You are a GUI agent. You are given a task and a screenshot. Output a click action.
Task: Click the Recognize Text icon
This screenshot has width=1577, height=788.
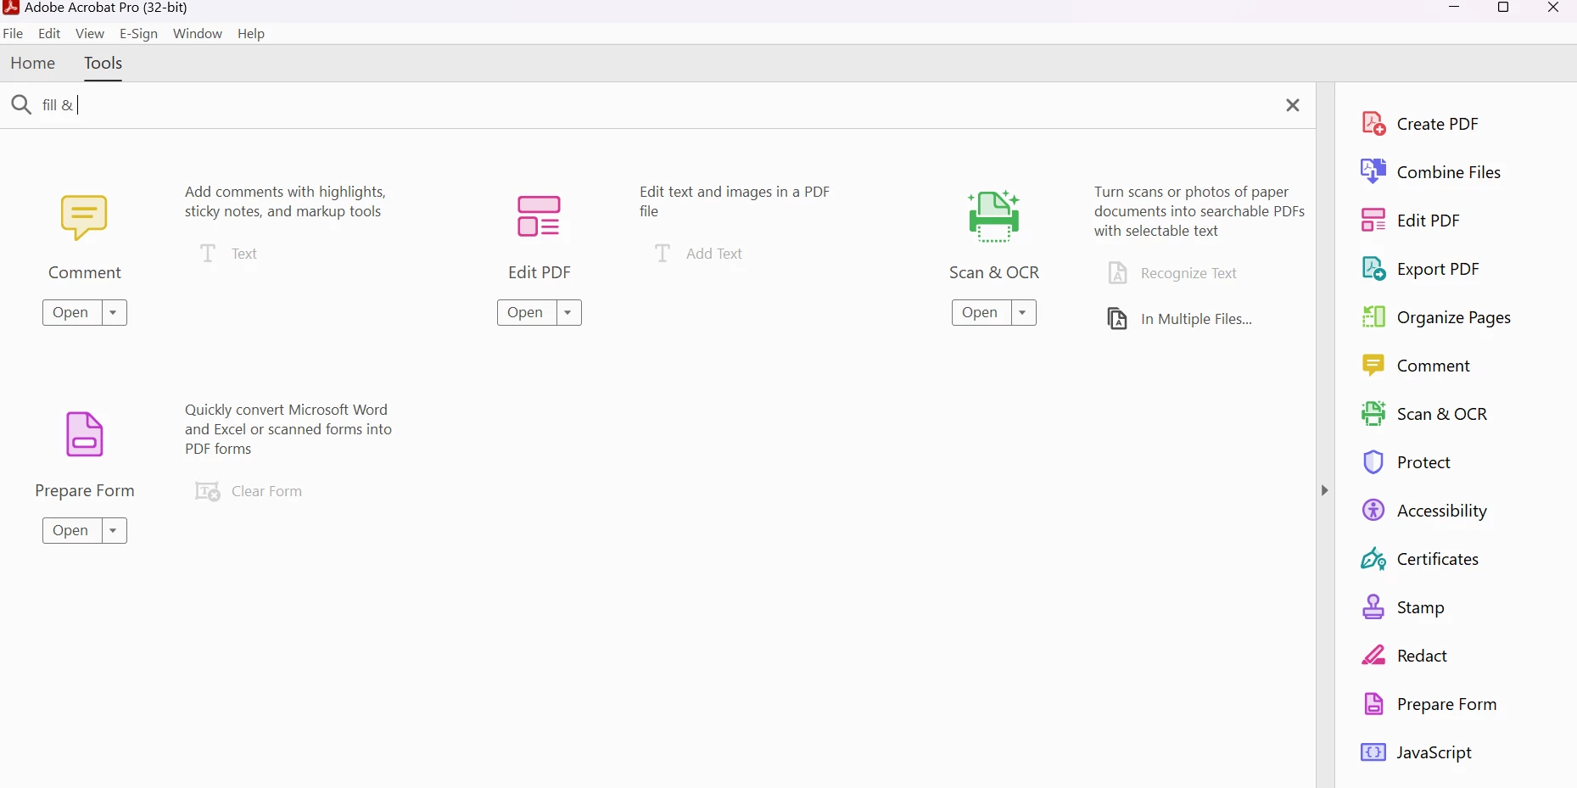click(1118, 273)
